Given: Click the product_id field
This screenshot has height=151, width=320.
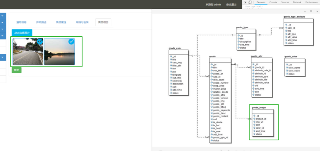Looking at the screenshot, I should click(261, 119).
